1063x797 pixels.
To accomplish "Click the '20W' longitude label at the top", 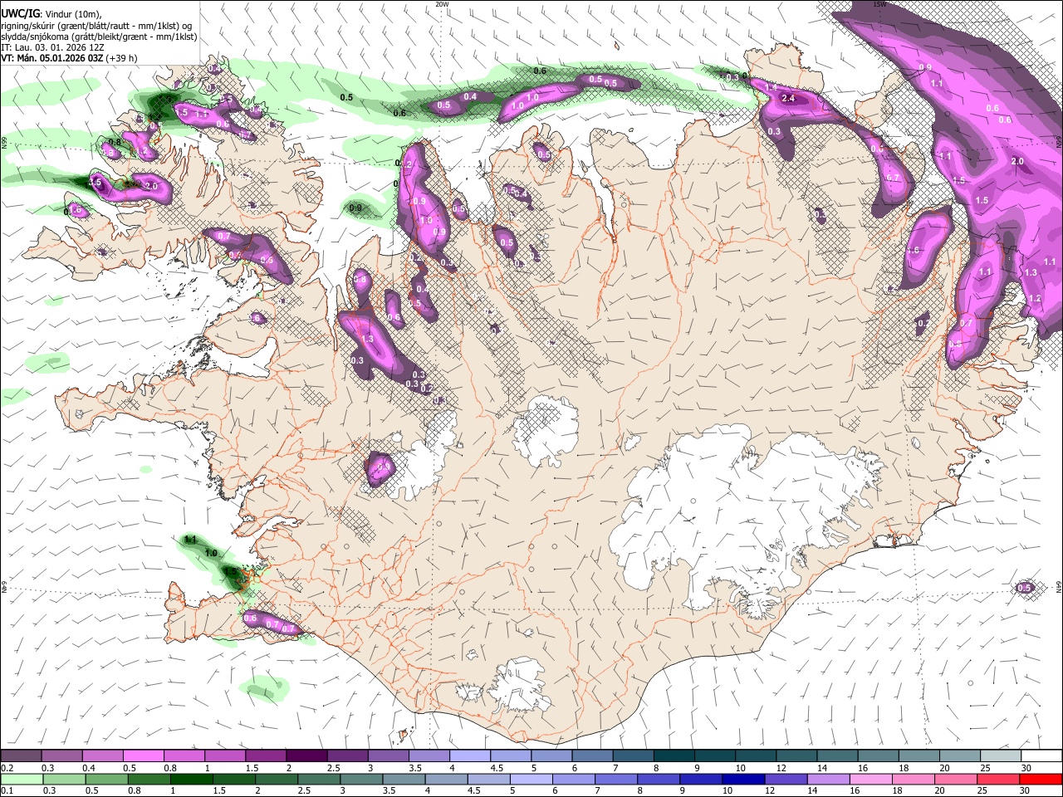I will (442, 4).
